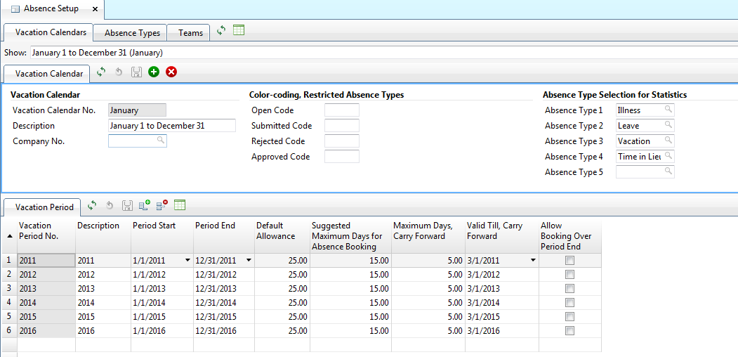Click the delete row icon in Vacation Period toolbar
738x357 pixels.
coord(162,206)
